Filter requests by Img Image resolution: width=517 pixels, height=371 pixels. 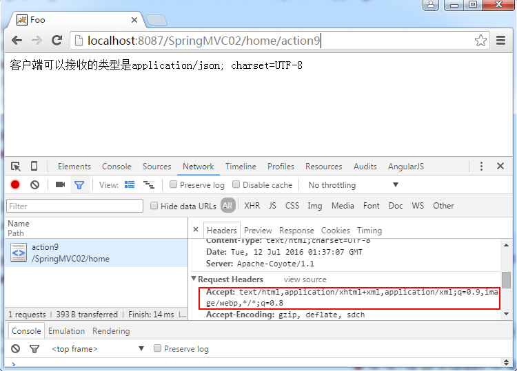pyautogui.click(x=315, y=206)
